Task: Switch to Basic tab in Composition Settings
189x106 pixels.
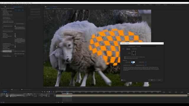Action: click(123, 49)
